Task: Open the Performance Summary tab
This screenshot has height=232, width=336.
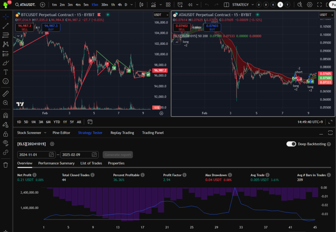Action: pyautogui.click(x=57, y=163)
